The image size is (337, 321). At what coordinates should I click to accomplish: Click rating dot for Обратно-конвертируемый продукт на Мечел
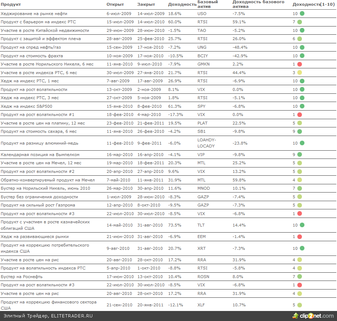tap(299, 180)
